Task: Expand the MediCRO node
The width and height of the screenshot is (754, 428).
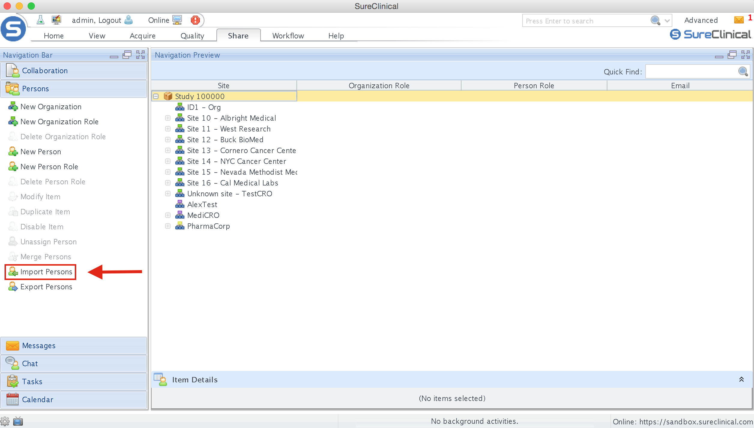Action: [x=168, y=215]
